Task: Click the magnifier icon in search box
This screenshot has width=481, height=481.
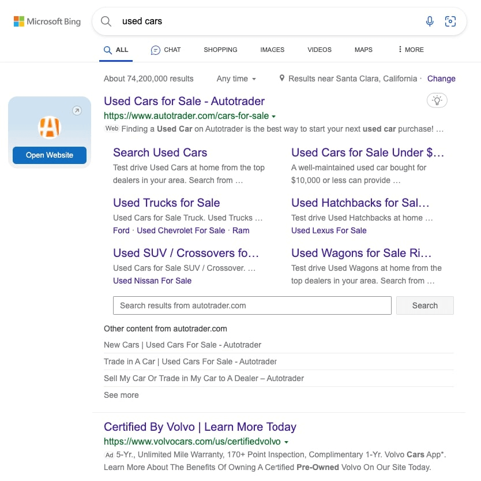Action: click(x=106, y=21)
